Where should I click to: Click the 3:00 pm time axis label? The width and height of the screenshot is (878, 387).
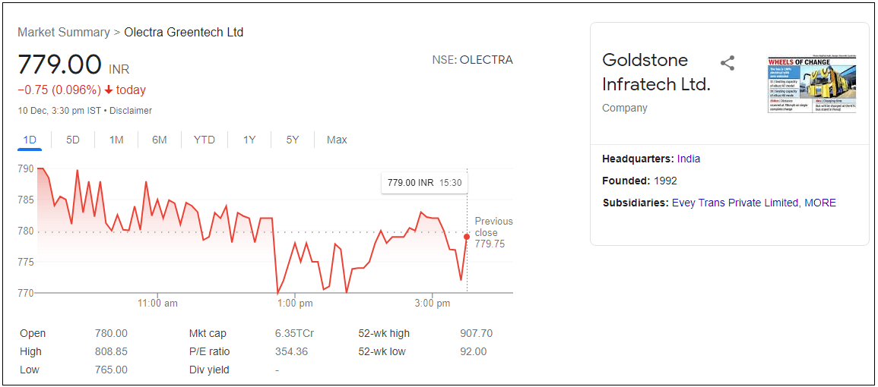433,304
